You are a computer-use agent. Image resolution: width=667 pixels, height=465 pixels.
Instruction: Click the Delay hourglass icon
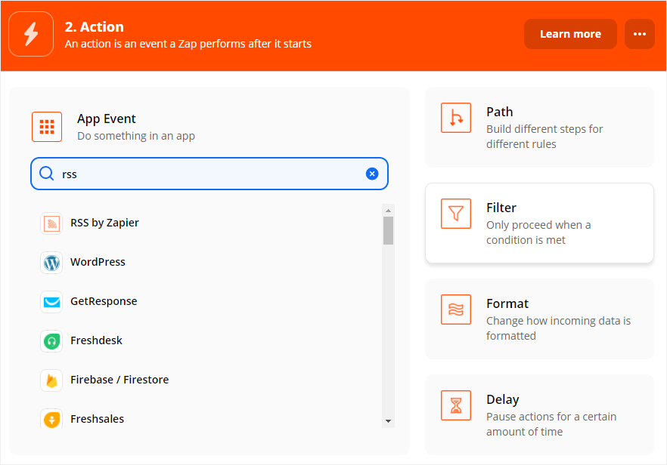pos(455,405)
